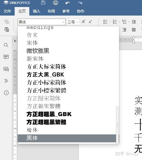Image resolution: width=142 pixels, height=160 pixels.
Task: Select the 楷体 font
Action: 67,130
